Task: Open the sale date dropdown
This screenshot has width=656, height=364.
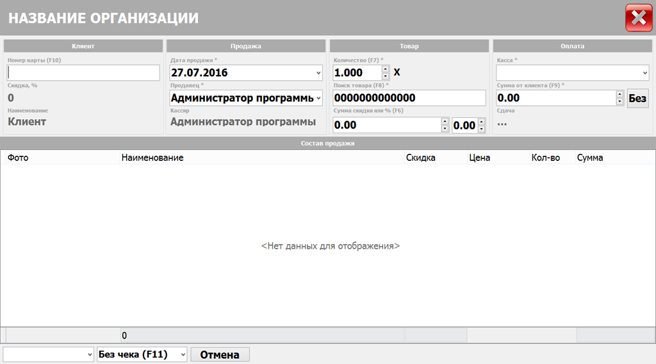Action: [x=318, y=73]
